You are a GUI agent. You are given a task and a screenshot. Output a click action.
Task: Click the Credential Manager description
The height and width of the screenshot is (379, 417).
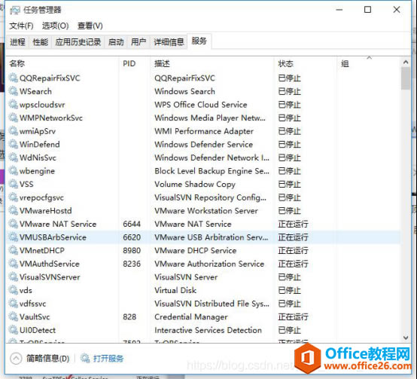(191, 316)
